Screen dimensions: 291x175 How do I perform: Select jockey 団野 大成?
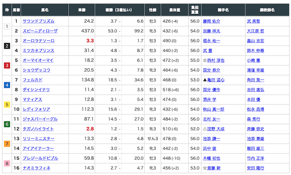pyautogui.click(x=216, y=129)
